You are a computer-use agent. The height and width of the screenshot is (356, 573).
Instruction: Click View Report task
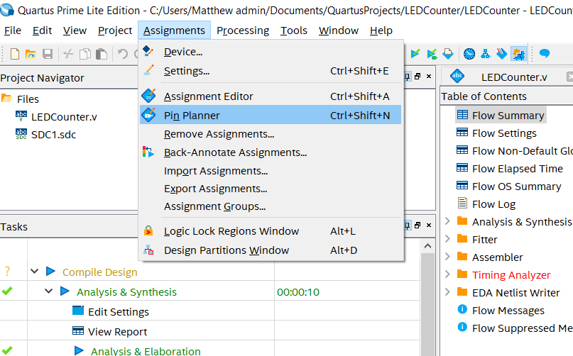coord(117,332)
